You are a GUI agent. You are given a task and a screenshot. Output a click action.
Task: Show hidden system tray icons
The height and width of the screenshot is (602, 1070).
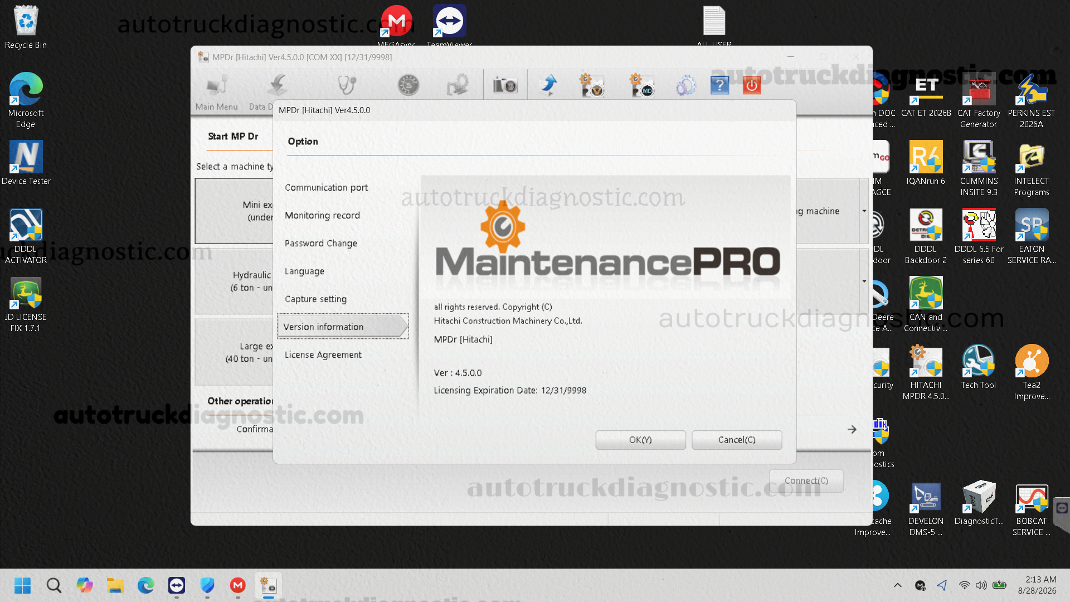[x=897, y=585]
